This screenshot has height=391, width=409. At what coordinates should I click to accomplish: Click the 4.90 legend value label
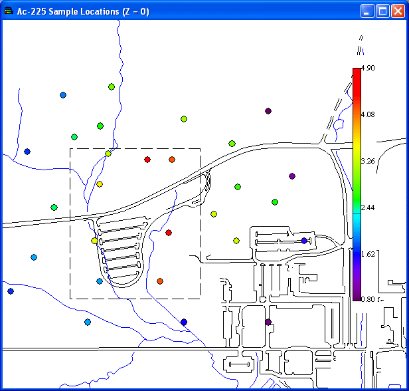coord(368,68)
